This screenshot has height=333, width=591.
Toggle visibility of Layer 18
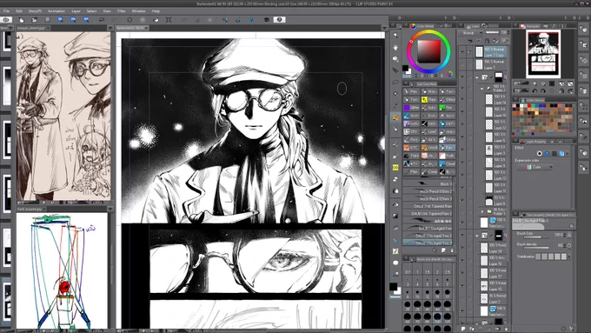pos(462,248)
